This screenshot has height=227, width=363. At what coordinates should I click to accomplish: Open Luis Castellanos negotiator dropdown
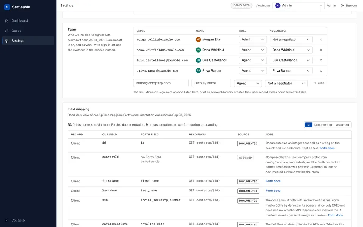(x=291, y=60)
